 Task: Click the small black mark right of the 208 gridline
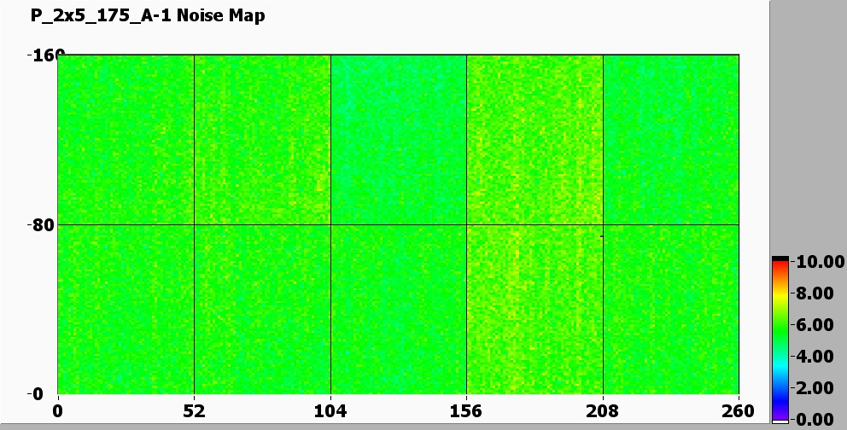click(602, 235)
